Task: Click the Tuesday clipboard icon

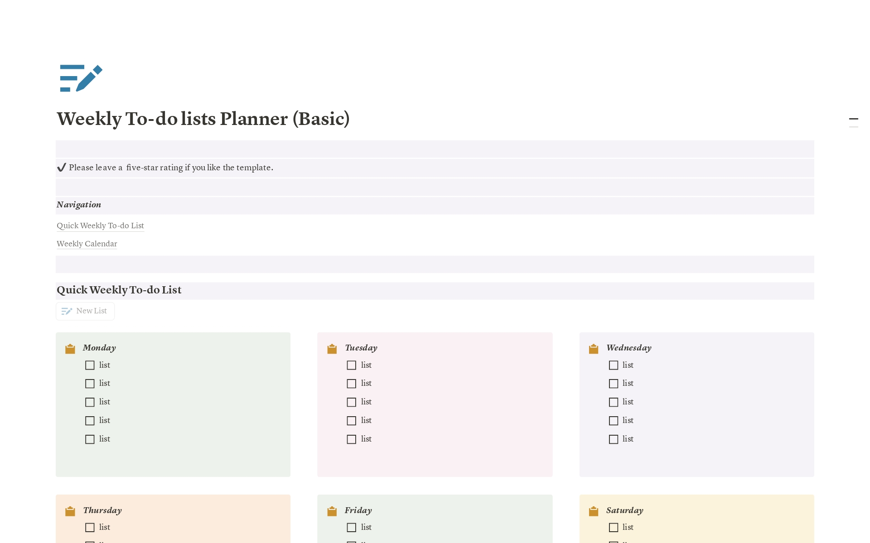Action: 332,348
